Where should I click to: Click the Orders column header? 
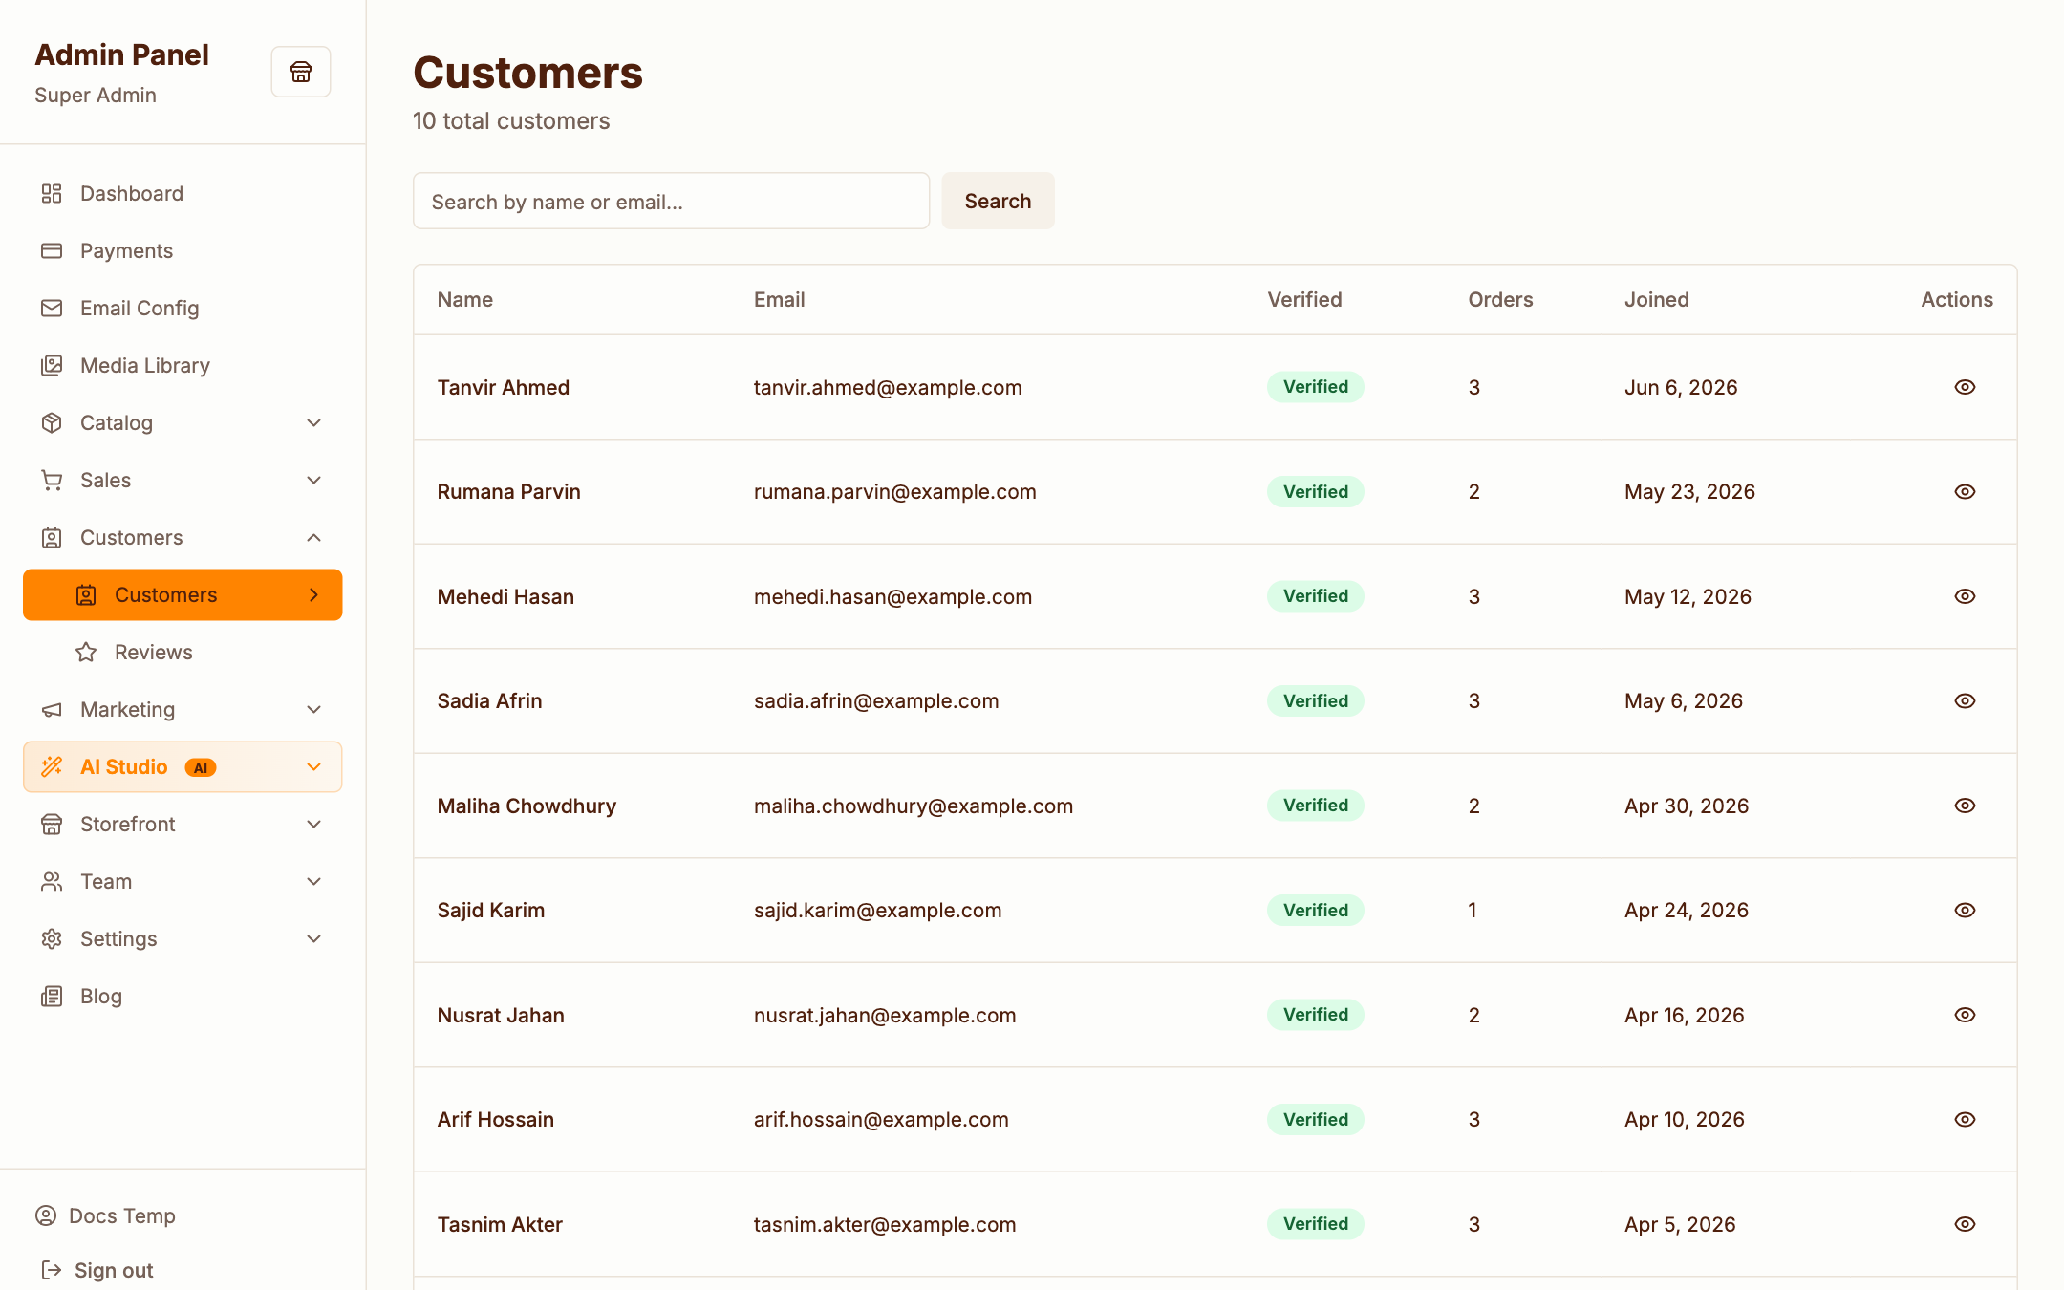point(1499,299)
